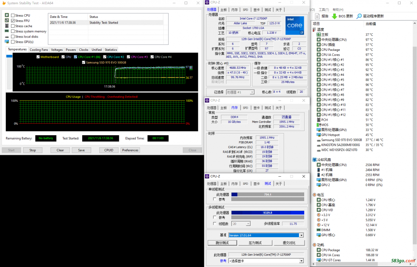Click the RAM stick icon beside Stress system memory
The width and height of the screenshot is (417, 267).
click(x=7, y=31)
